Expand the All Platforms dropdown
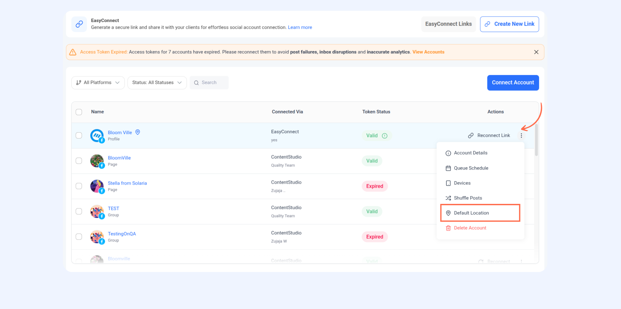This screenshot has height=309, width=621. point(98,83)
